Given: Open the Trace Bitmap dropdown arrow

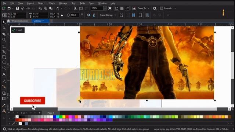Looking at the screenshot, I should [x=115, y=15].
